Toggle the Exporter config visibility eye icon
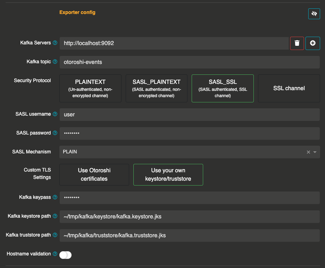The height and width of the screenshot is (268, 325). coord(314,14)
